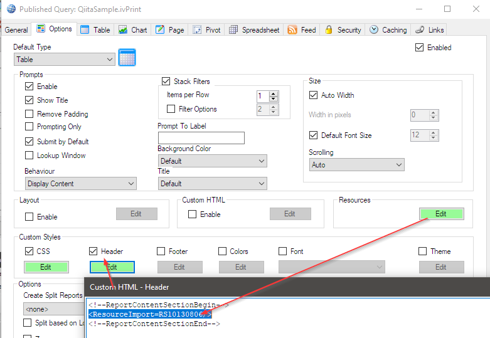Open the Security tab

[343, 30]
